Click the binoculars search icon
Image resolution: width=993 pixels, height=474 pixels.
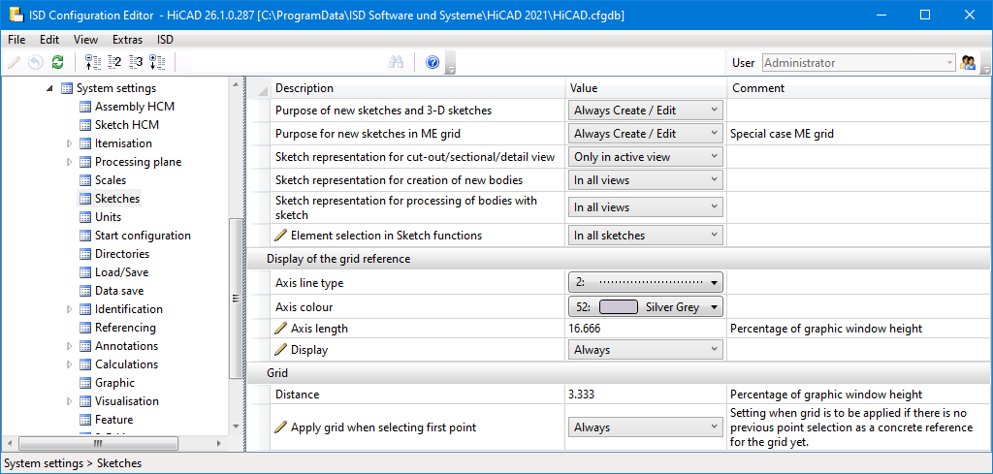click(396, 63)
